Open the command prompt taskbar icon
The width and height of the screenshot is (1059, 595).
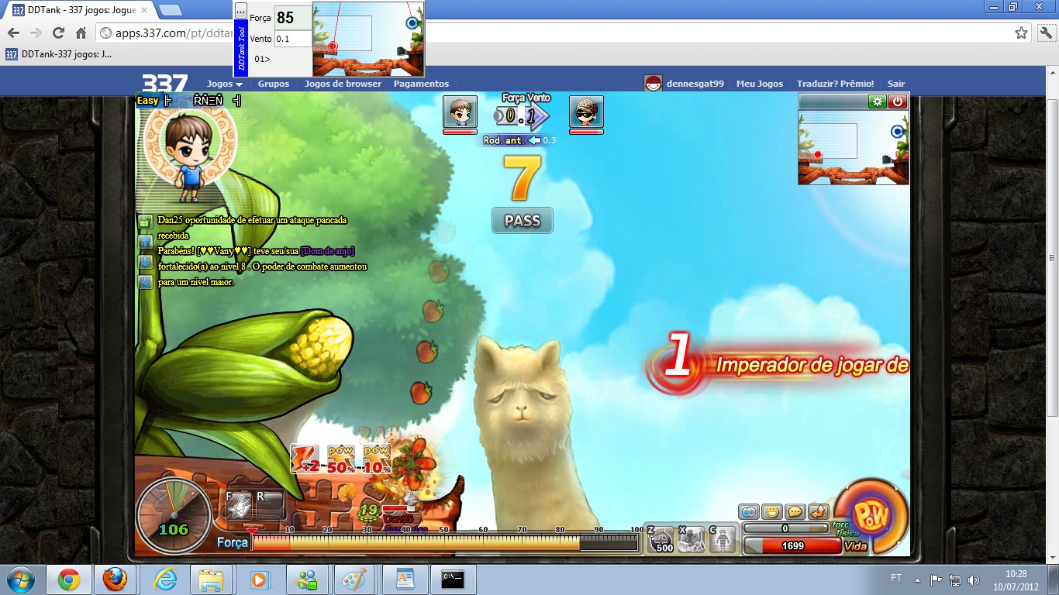(x=452, y=580)
